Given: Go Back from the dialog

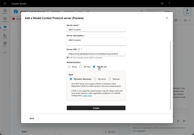Looking at the screenshot, I should pos(32,118).
